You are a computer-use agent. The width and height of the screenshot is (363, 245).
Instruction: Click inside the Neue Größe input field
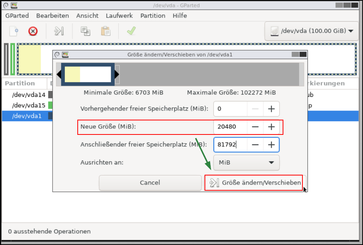point(230,127)
